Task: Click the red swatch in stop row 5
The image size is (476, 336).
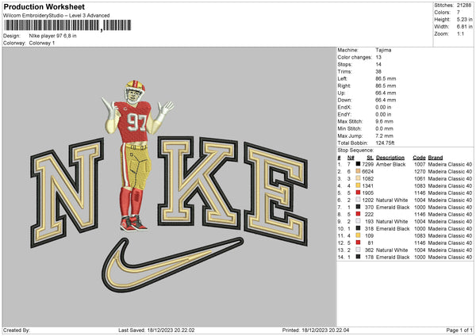Action: pos(359,193)
